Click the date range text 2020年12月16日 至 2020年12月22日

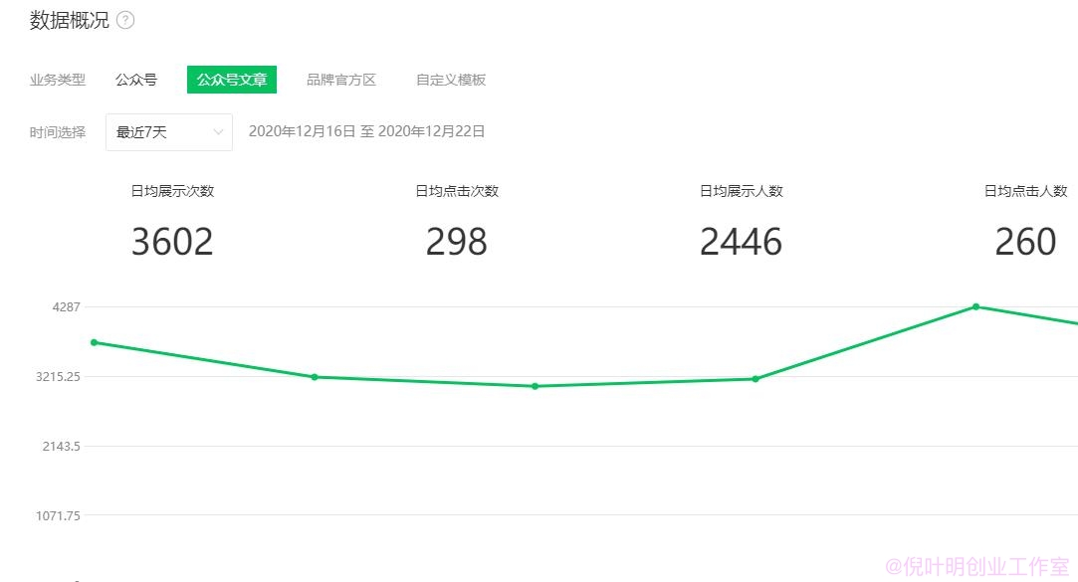[x=366, y=131]
